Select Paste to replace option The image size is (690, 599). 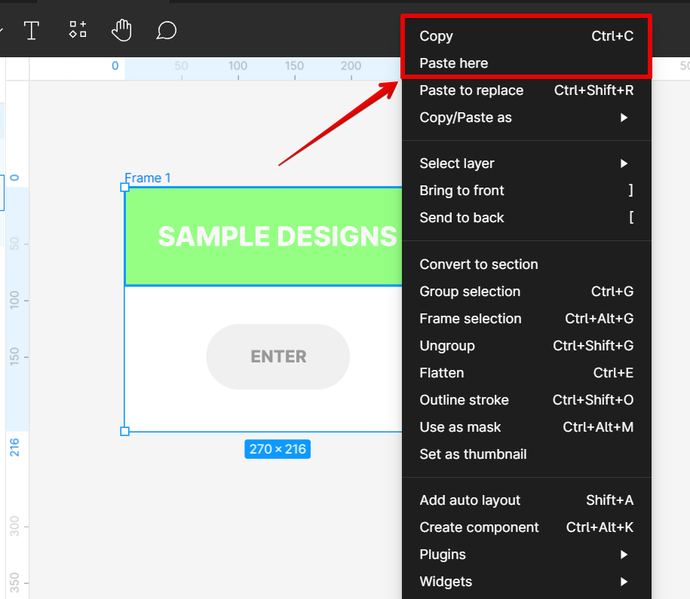(471, 90)
